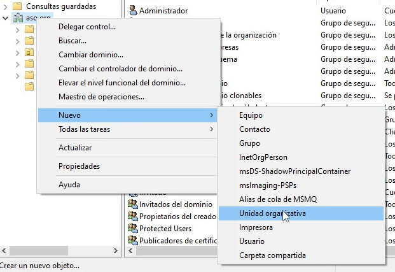Select Usuario in the Nuevo submenu
395x272 pixels.
tap(252, 241)
